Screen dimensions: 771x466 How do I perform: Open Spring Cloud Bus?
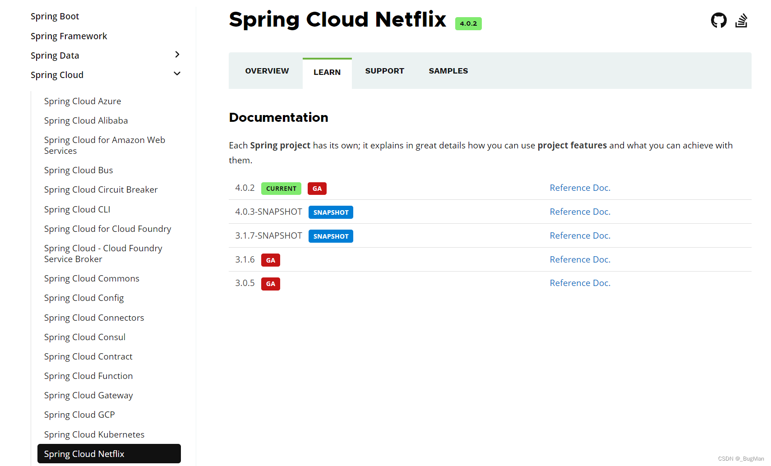pyautogui.click(x=78, y=170)
